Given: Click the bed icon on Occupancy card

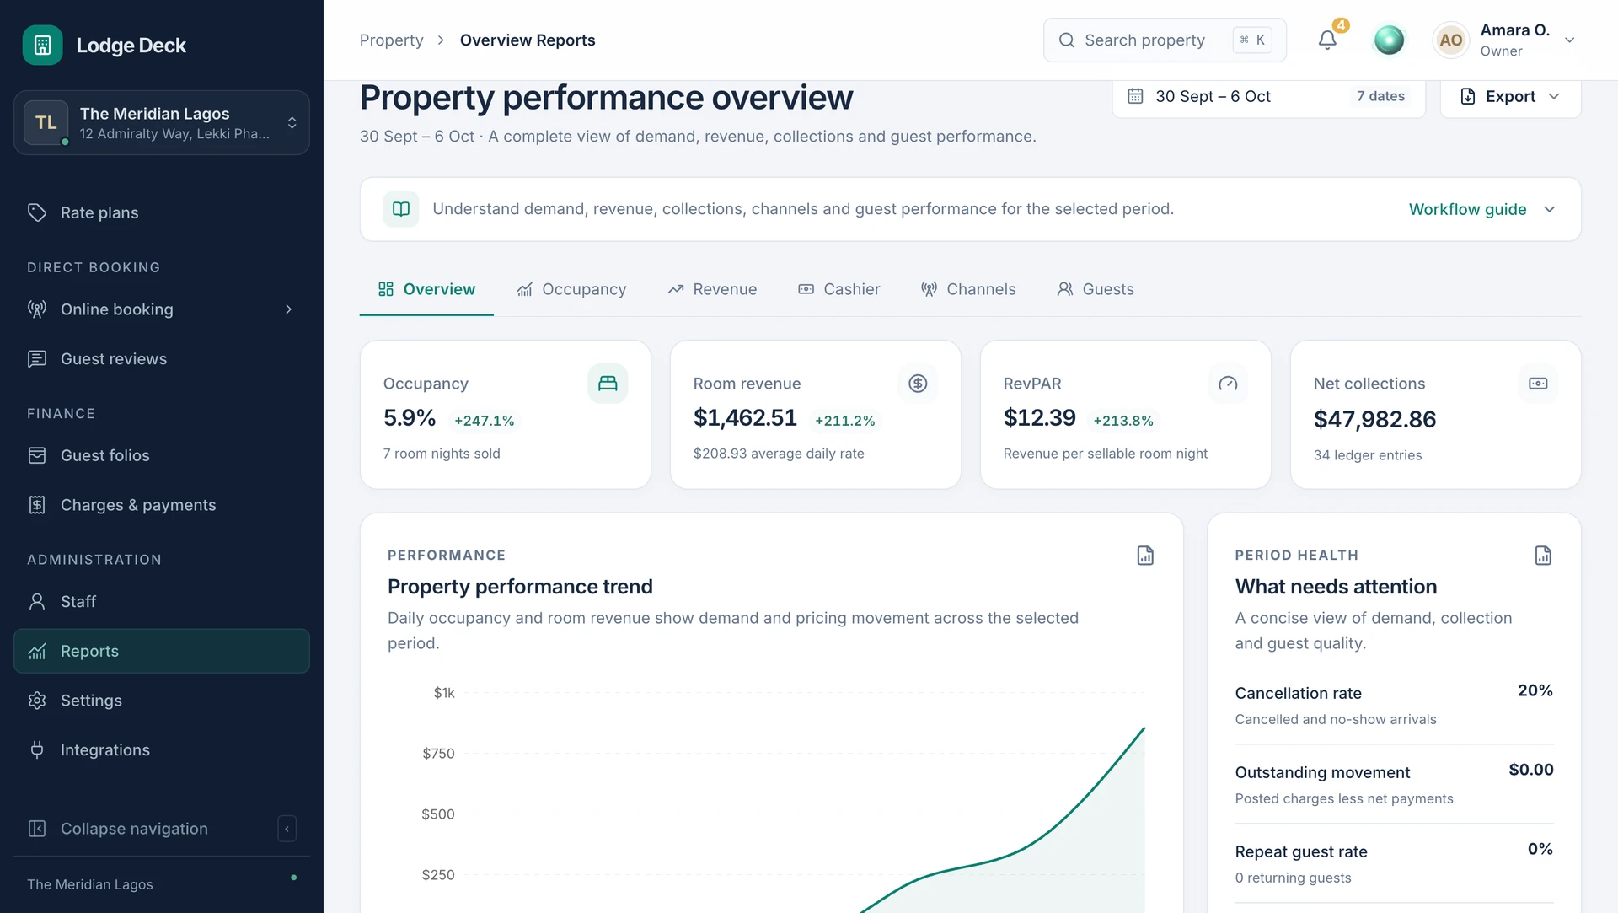Looking at the screenshot, I should click(608, 384).
